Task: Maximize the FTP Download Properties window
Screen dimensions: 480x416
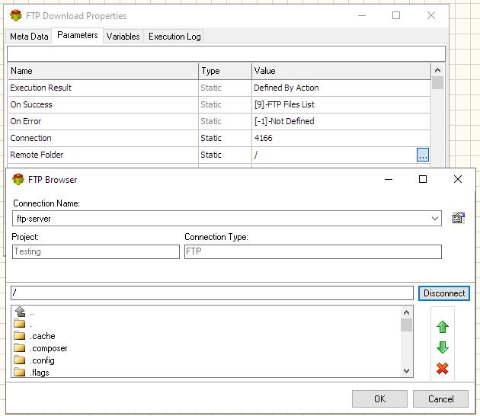Action: click(396, 15)
